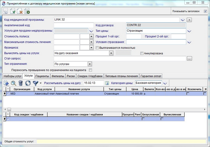Click the Франшиза amount field

pos(66,48)
